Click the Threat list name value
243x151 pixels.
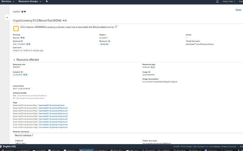(x=200, y=44)
